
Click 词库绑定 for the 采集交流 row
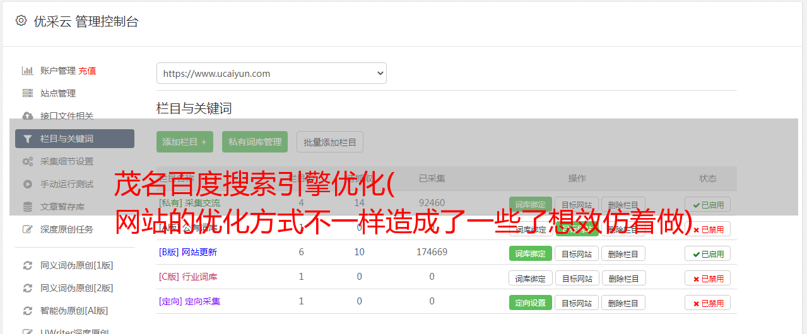(530, 204)
